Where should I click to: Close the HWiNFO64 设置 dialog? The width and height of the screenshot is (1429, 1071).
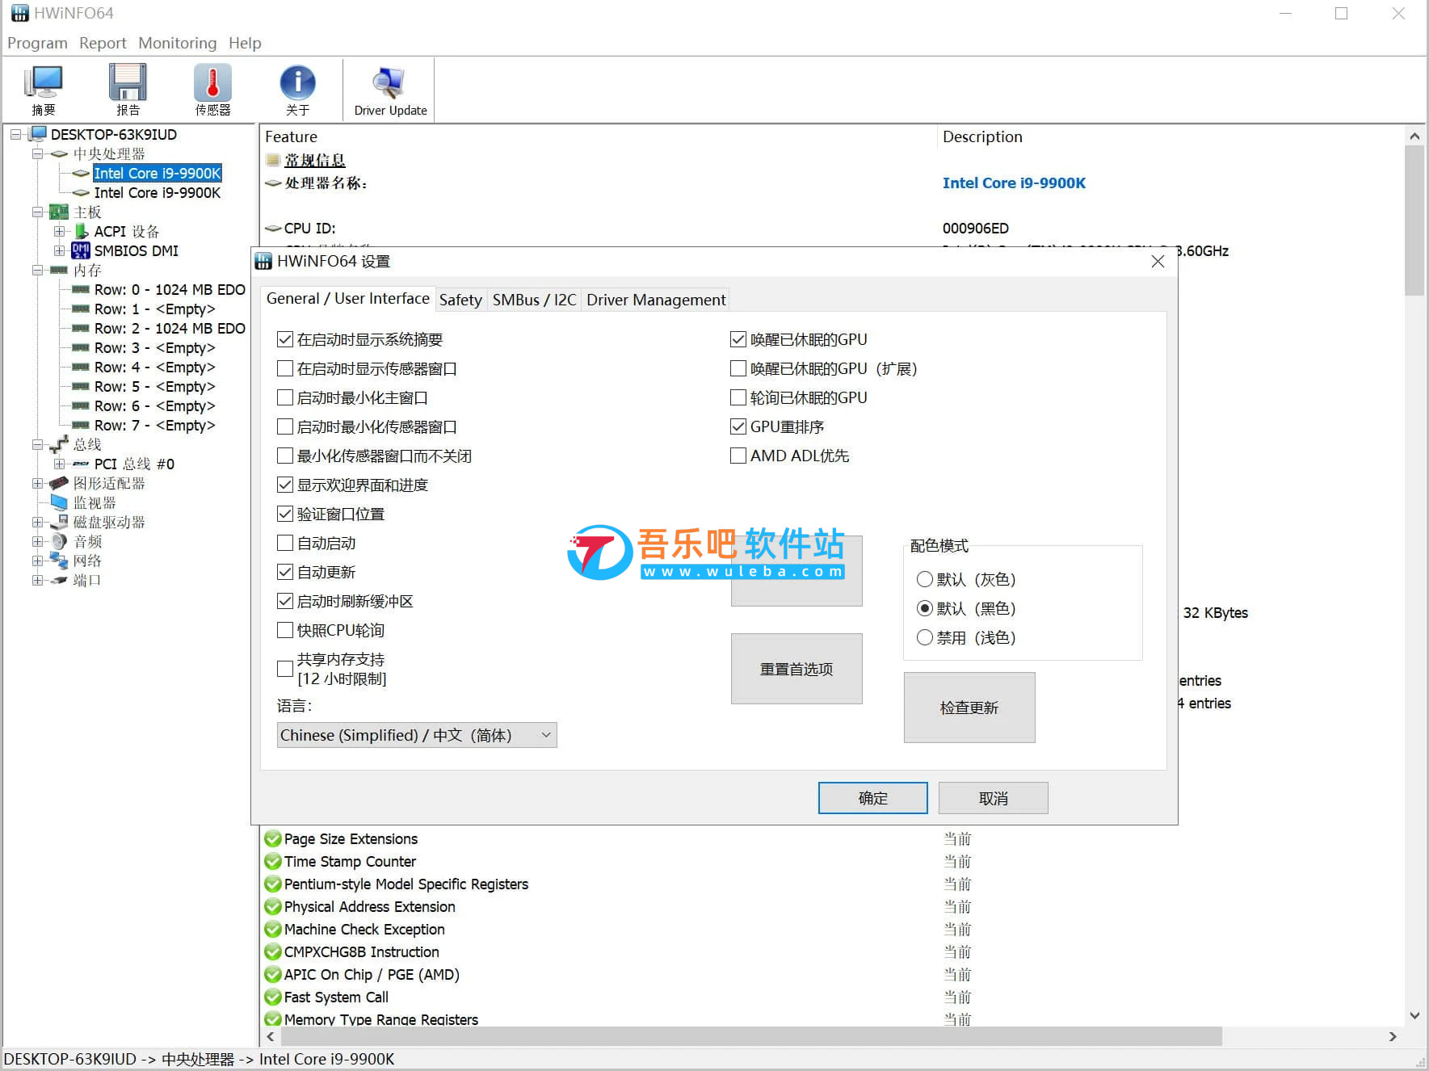[1158, 262]
